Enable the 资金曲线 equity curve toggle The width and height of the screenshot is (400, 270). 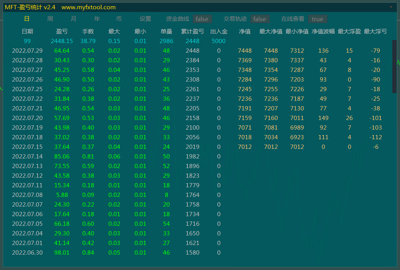[x=202, y=18]
